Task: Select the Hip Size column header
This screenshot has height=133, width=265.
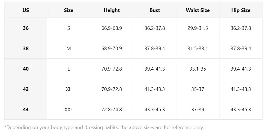Action: click(x=241, y=10)
